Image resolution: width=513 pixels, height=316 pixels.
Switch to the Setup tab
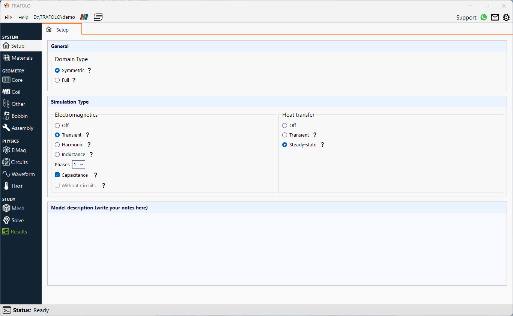pyautogui.click(x=62, y=30)
